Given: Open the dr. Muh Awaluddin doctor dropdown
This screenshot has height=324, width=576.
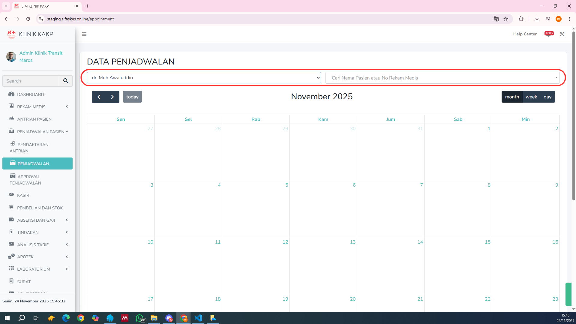Looking at the screenshot, I should click(204, 78).
